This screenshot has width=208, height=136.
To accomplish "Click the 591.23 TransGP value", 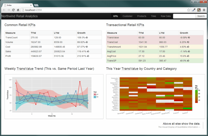I will pos(142,60).
